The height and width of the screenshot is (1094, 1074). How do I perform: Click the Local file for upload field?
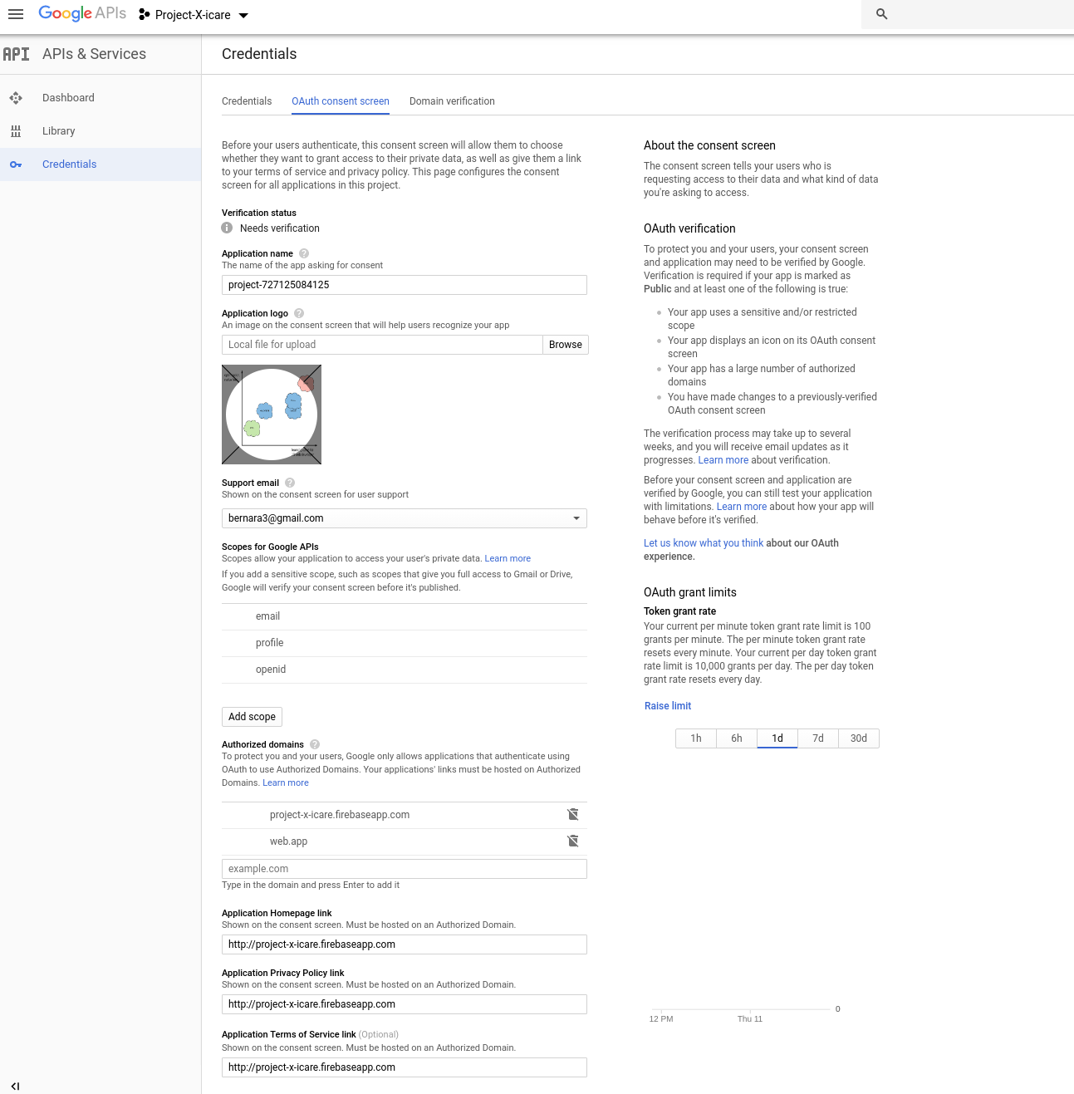(382, 345)
